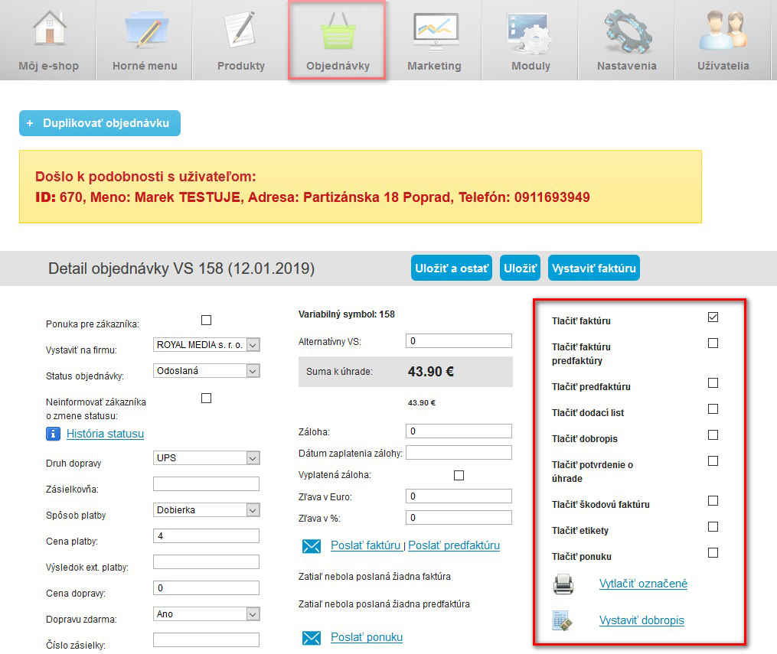
Task: Click the Užívatelia people icon
Action: 723,31
